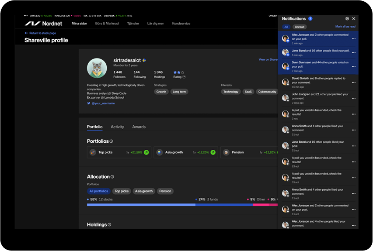373x251 pixels.
Task: Switch to the Portfolio tab
Action: (x=95, y=127)
